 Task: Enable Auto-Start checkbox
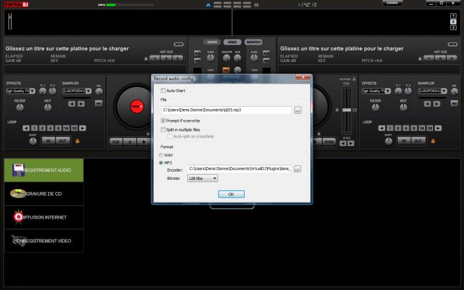click(x=163, y=90)
